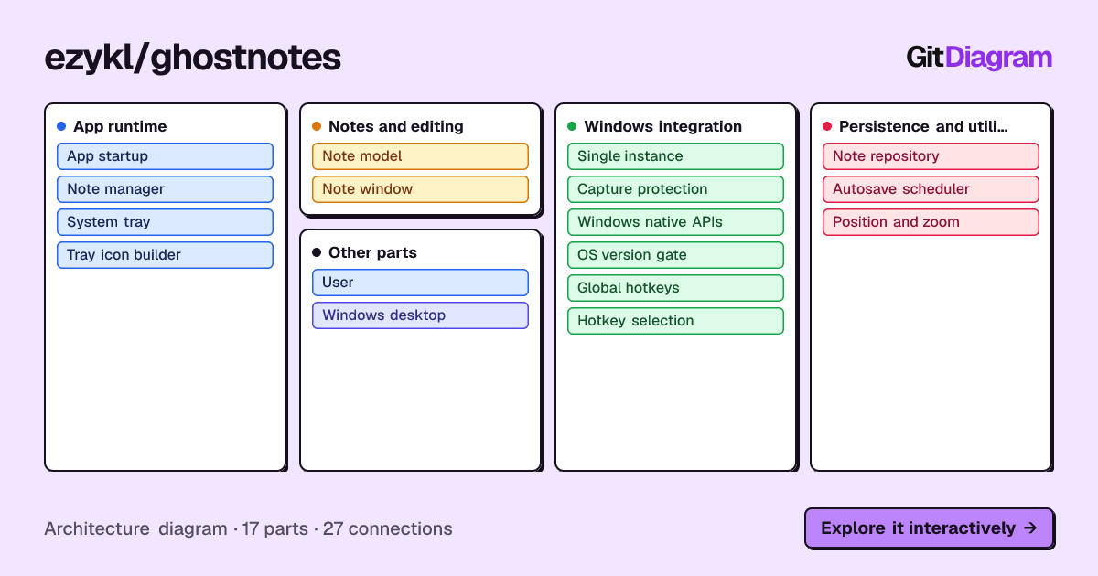
Task: Click the Hotkey selection node
Action: [x=675, y=321]
